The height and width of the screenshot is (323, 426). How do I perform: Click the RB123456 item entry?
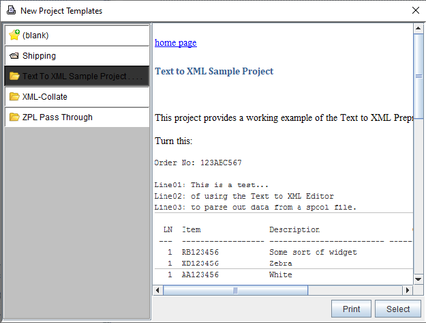200,252
